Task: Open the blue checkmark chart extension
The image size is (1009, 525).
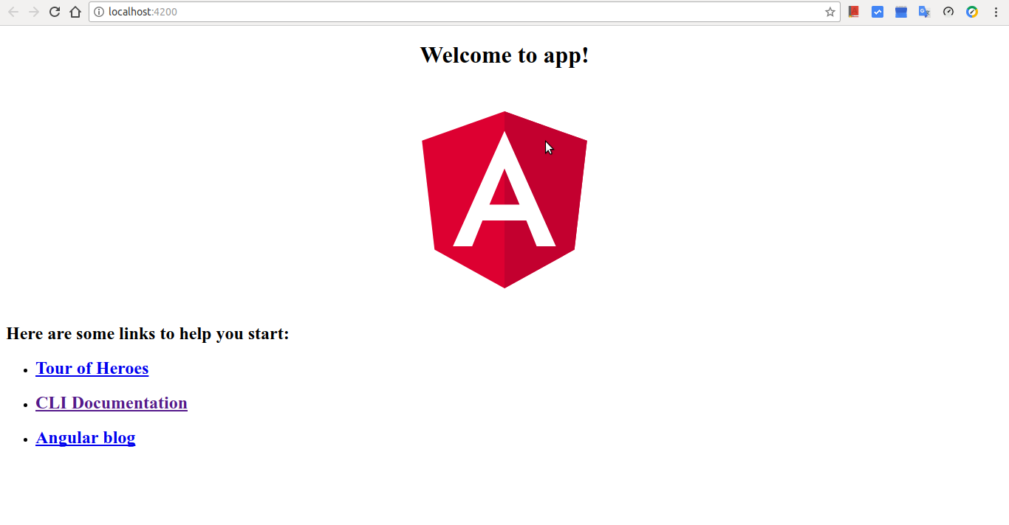Action: [878, 12]
